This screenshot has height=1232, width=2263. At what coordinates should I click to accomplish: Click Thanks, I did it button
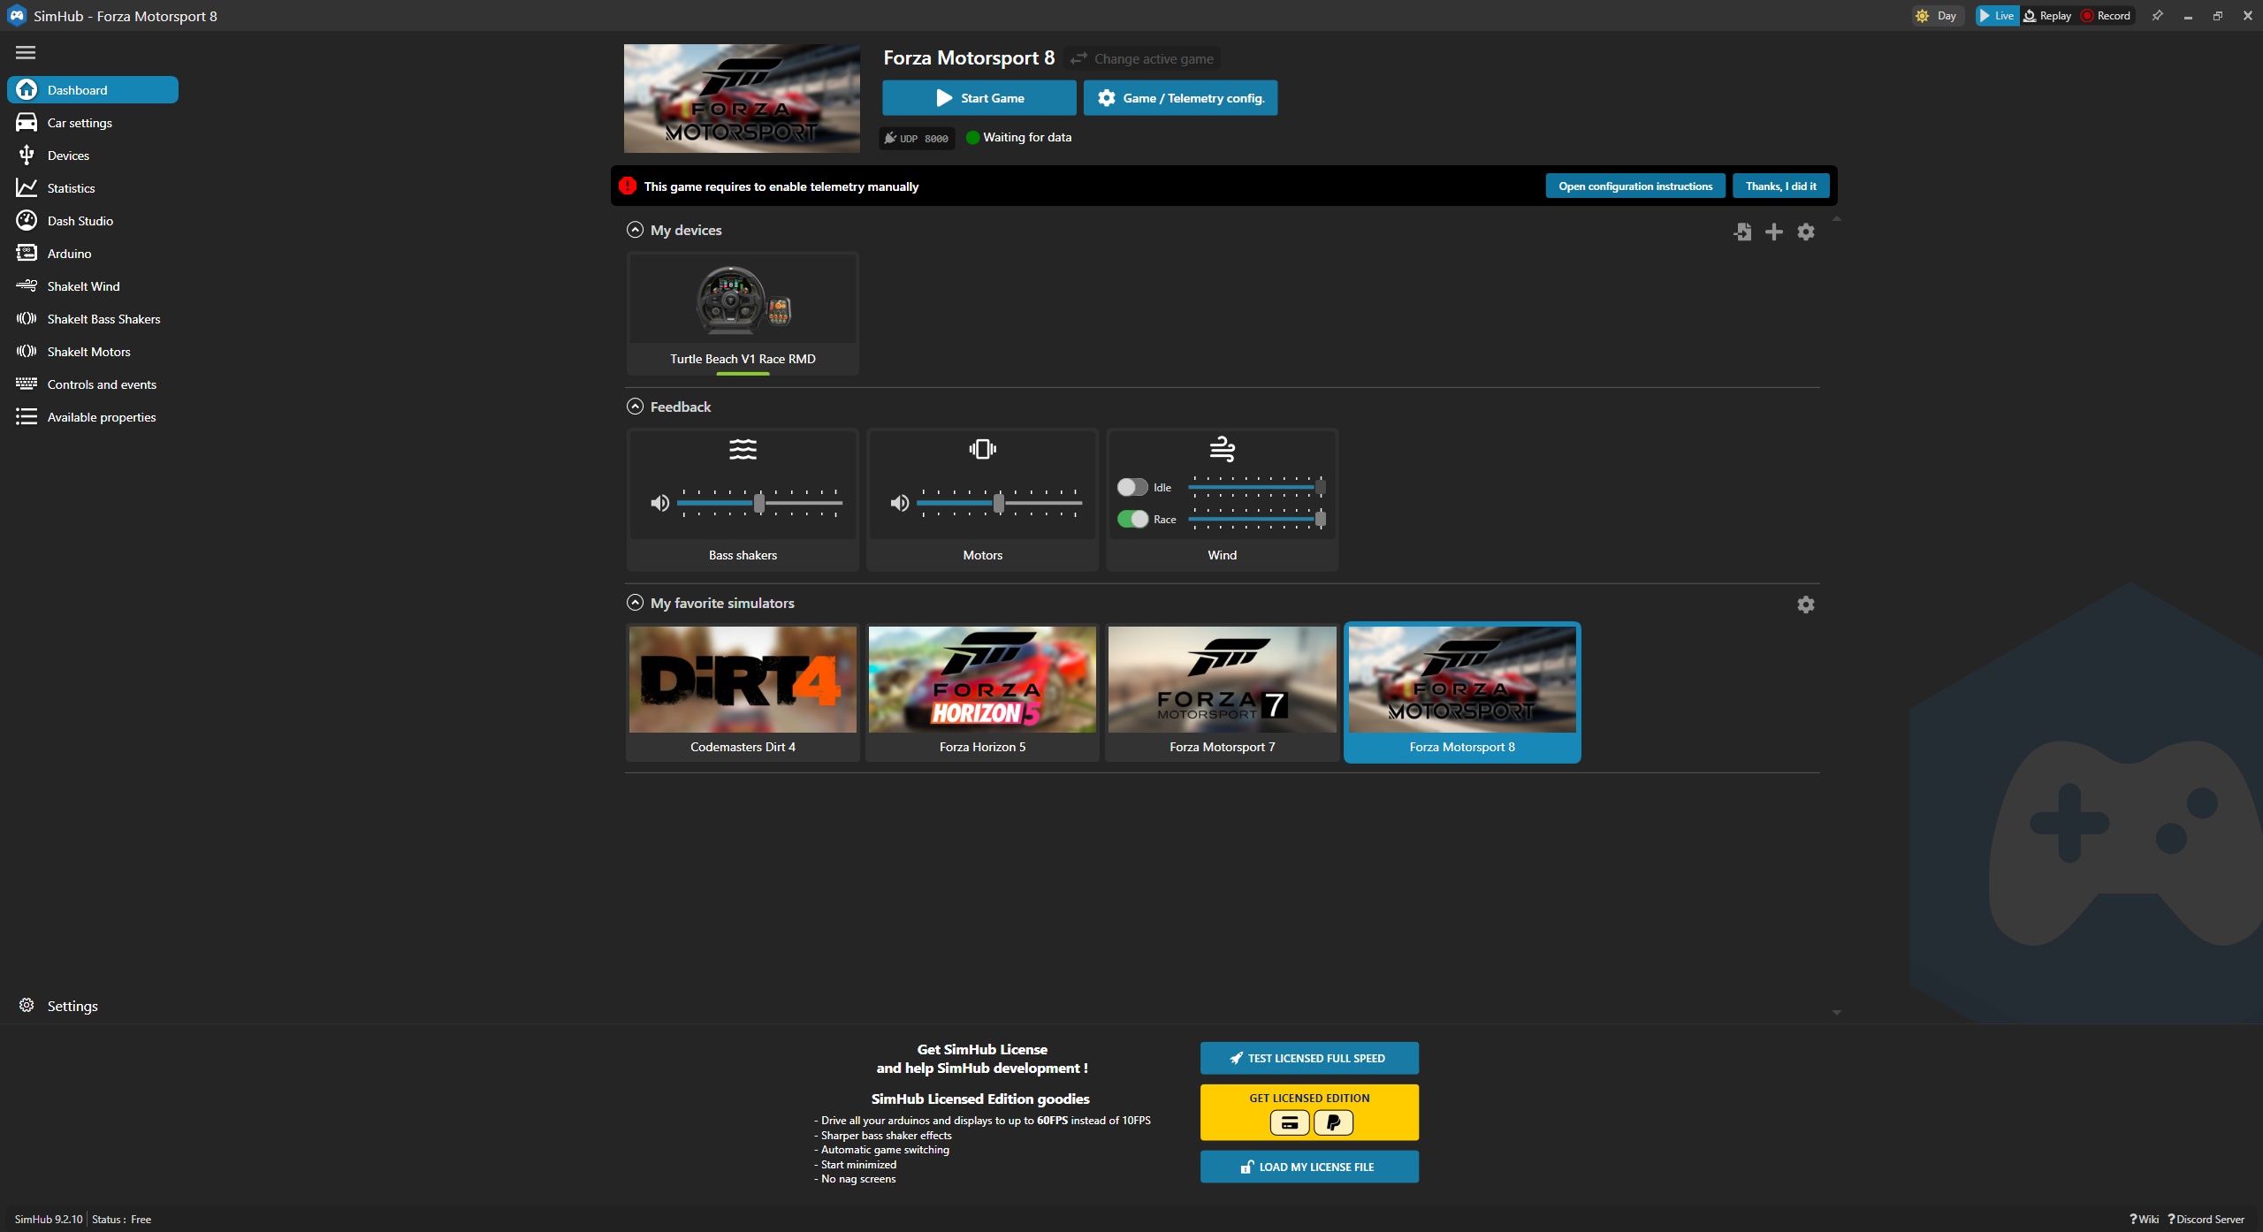(x=1780, y=186)
